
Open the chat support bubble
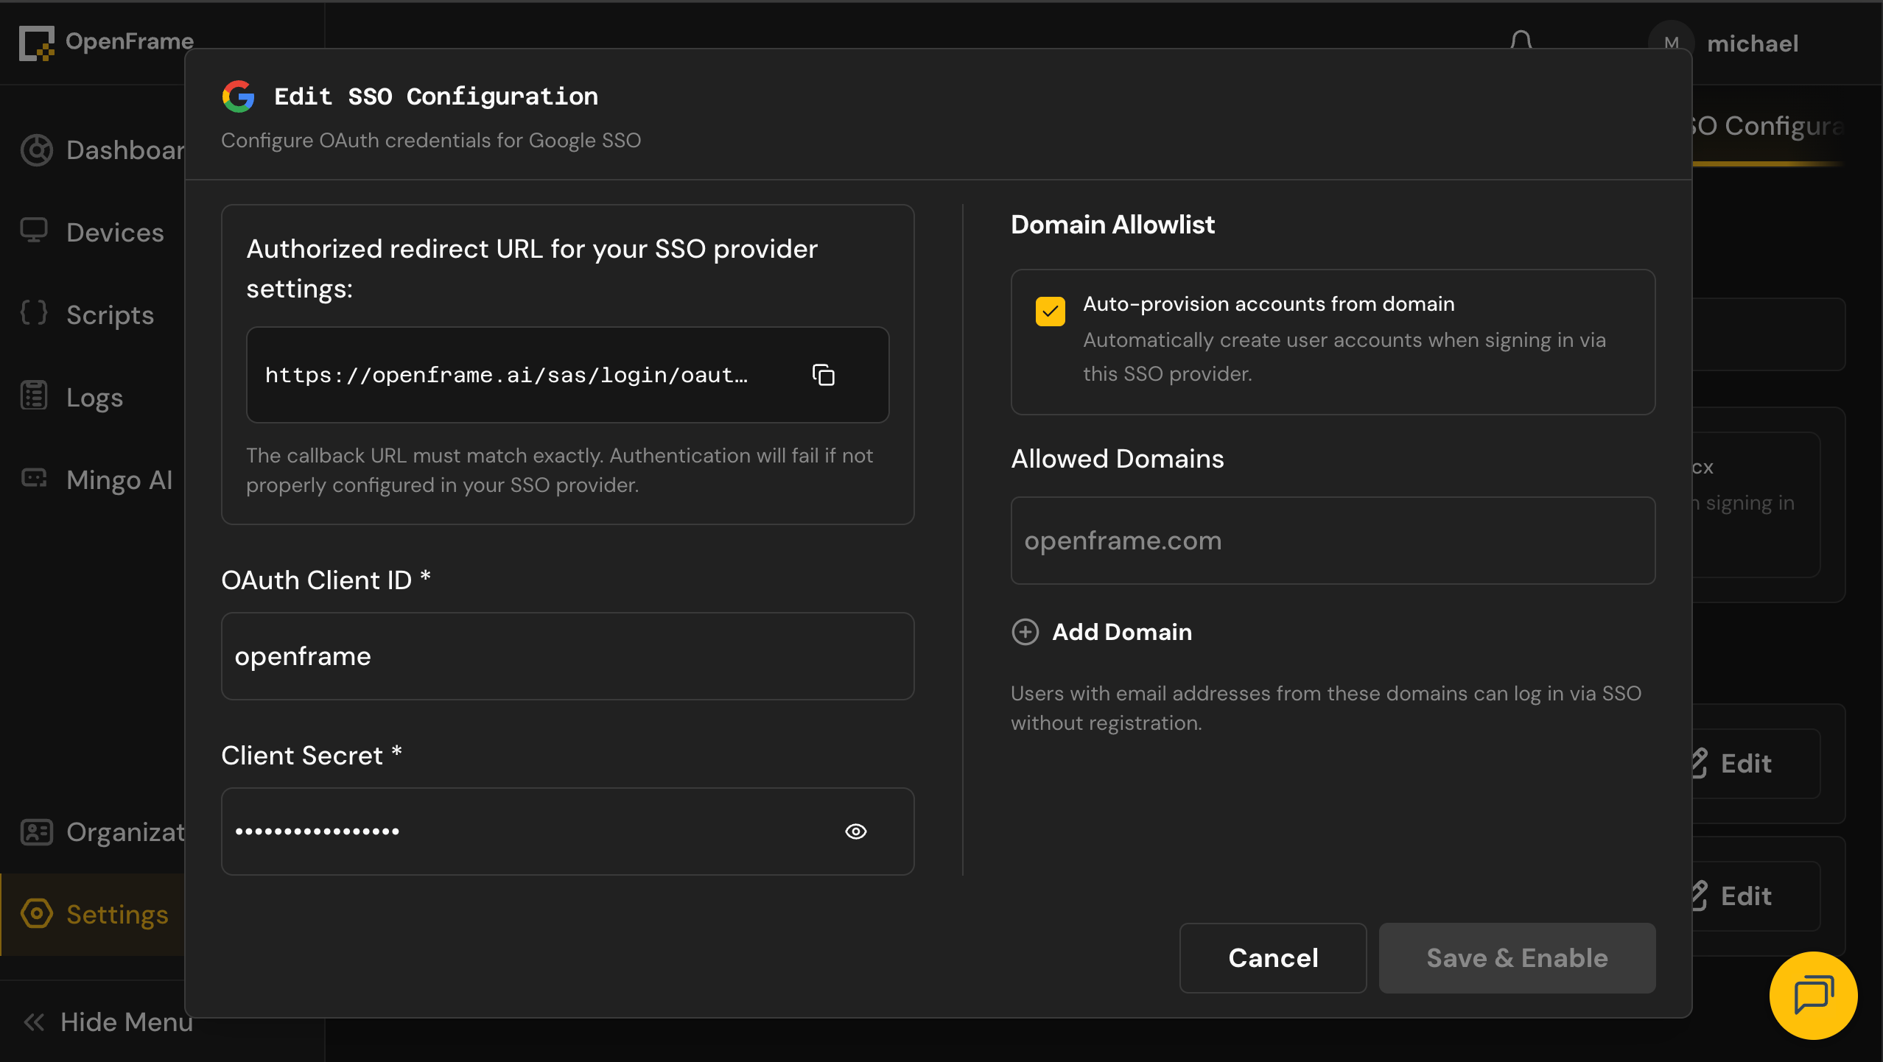pyautogui.click(x=1813, y=996)
